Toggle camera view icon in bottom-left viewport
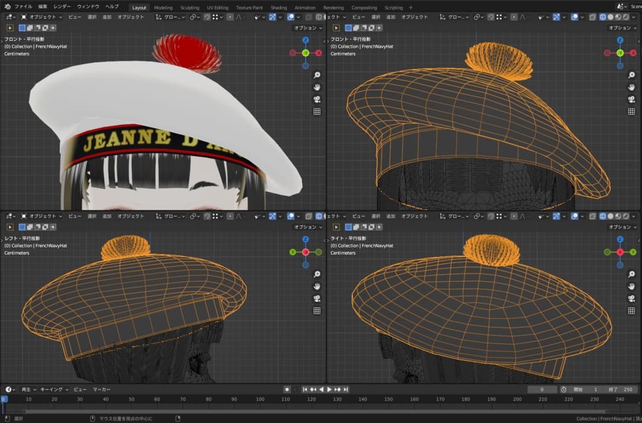Viewport: 642px width, 423px height. coord(317,298)
